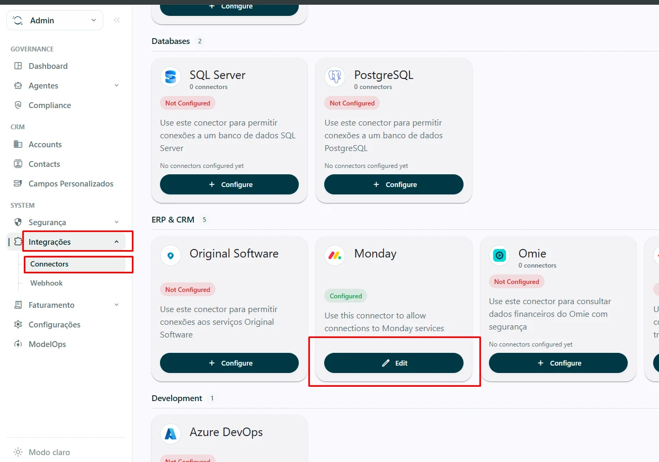The image size is (659, 462).
Task: Click the Azure DevOps card title
Action: click(x=226, y=432)
